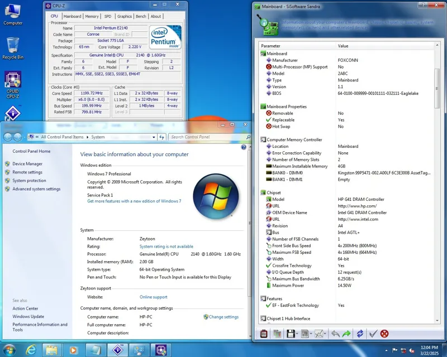Click the Save icon in Sandra toolbar

pyautogui.click(x=291, y=334)
